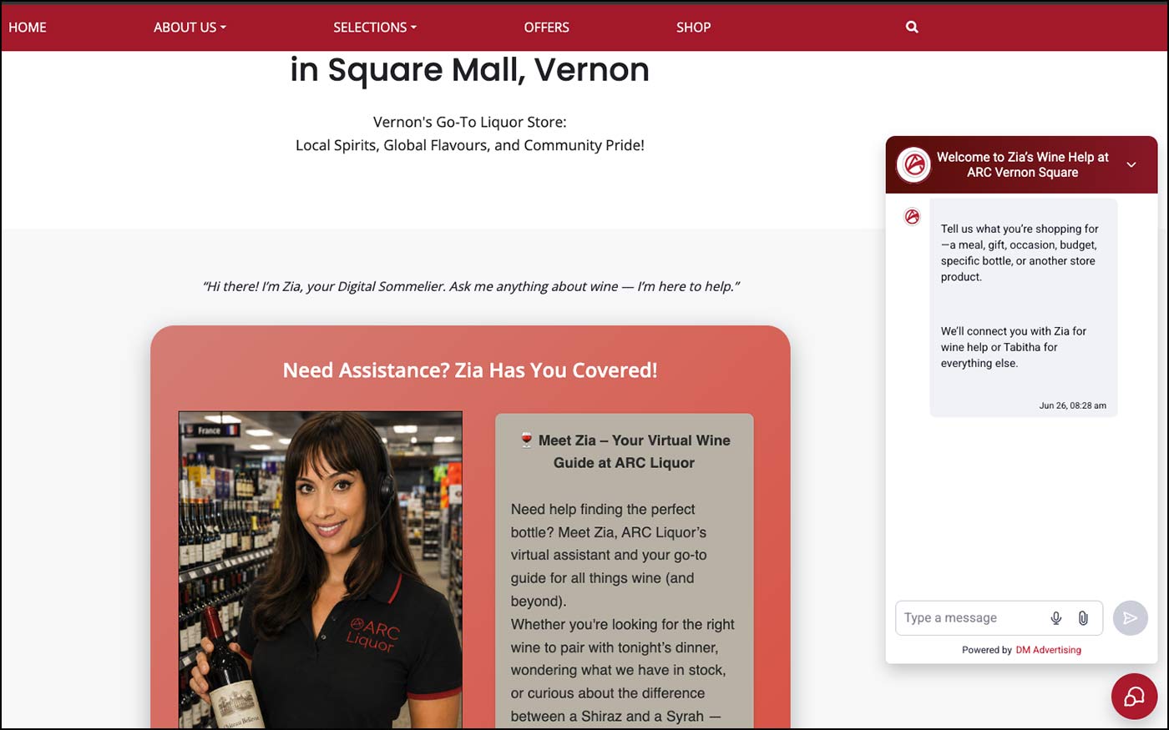The width and height of the screenshot is (1169, 730).
Task: Send message with the paper plane button
Action: tap(1130, 618)
